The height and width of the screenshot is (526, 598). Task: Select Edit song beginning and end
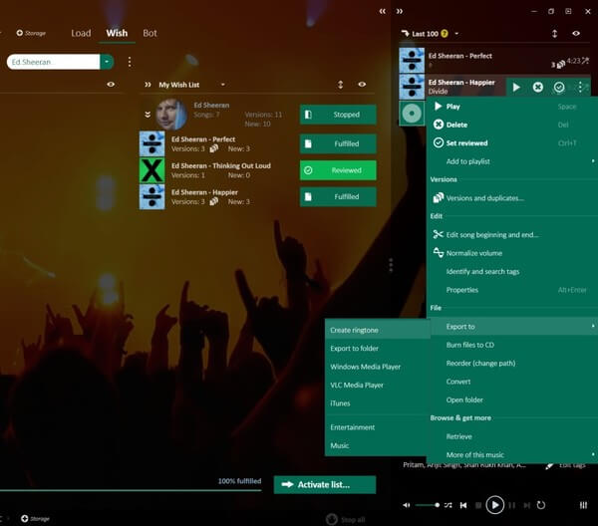[x=512, y=234]
